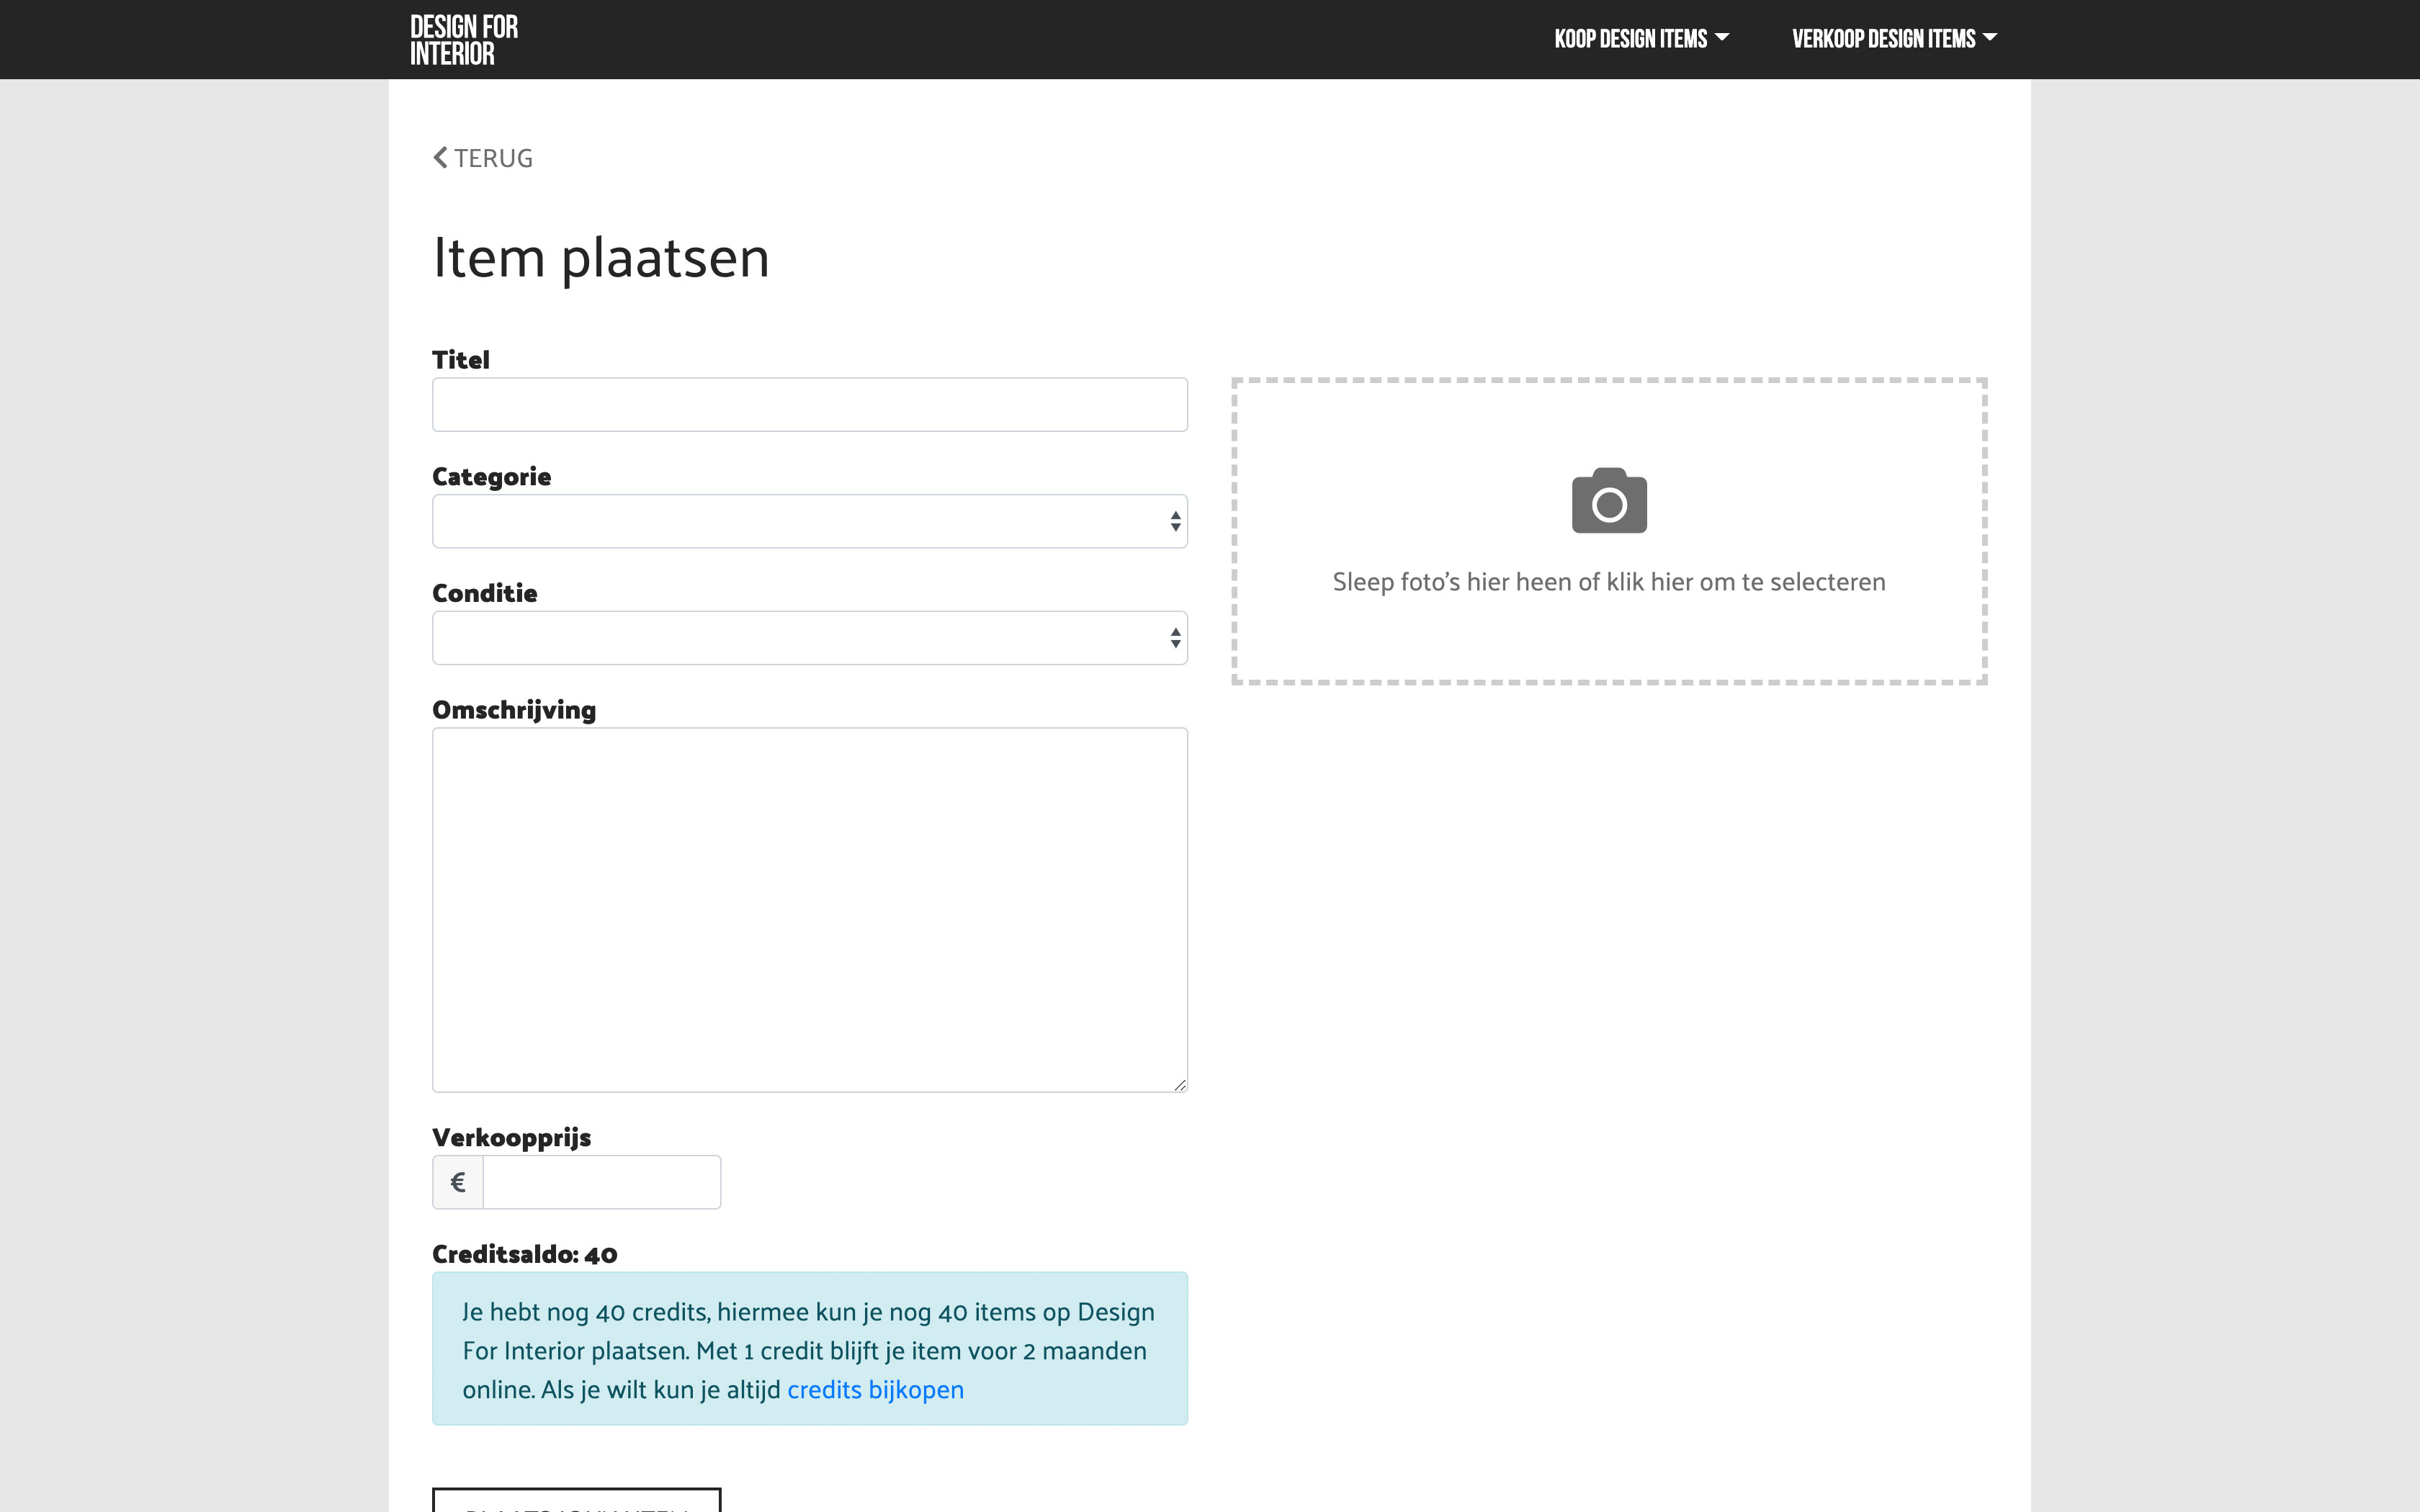Click the back chevron beside Terug
The width and height of the screenshot is (2420, 1512).
(x=440, y=158)
